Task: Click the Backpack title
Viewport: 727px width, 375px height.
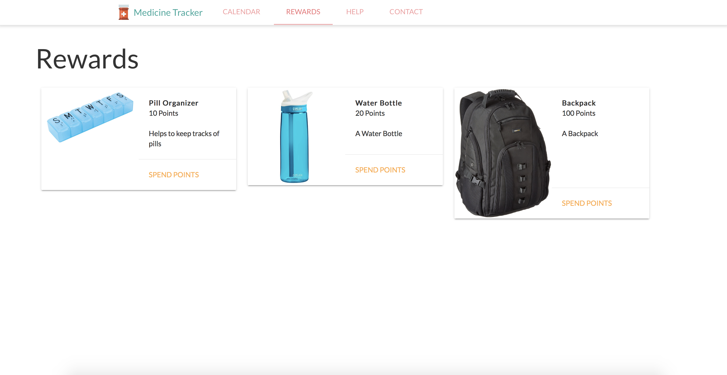Action: 579,103
